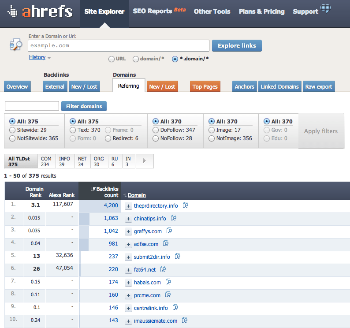
Task: Click the domain or URL input field
Action: pos(119,45)
